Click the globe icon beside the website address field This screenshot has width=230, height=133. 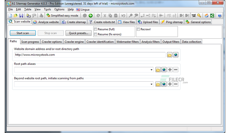(x=176, y=55)
